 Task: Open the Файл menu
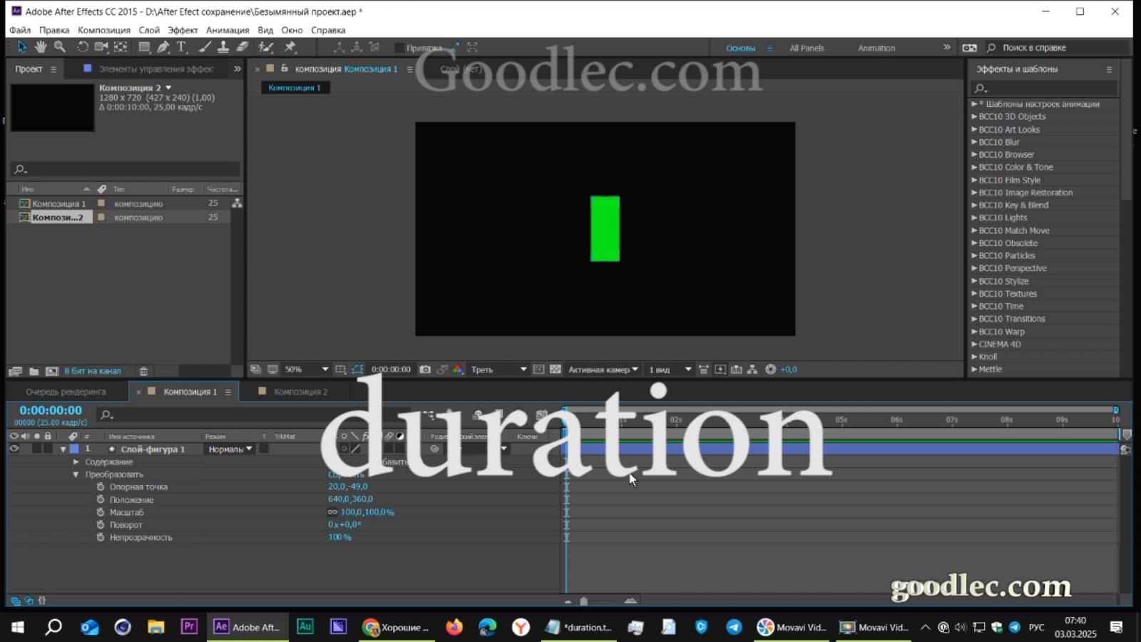click(x=20, y=30)
